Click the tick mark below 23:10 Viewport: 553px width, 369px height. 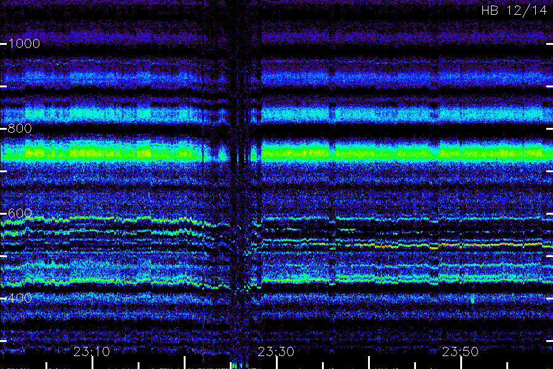tap(92, 363)
